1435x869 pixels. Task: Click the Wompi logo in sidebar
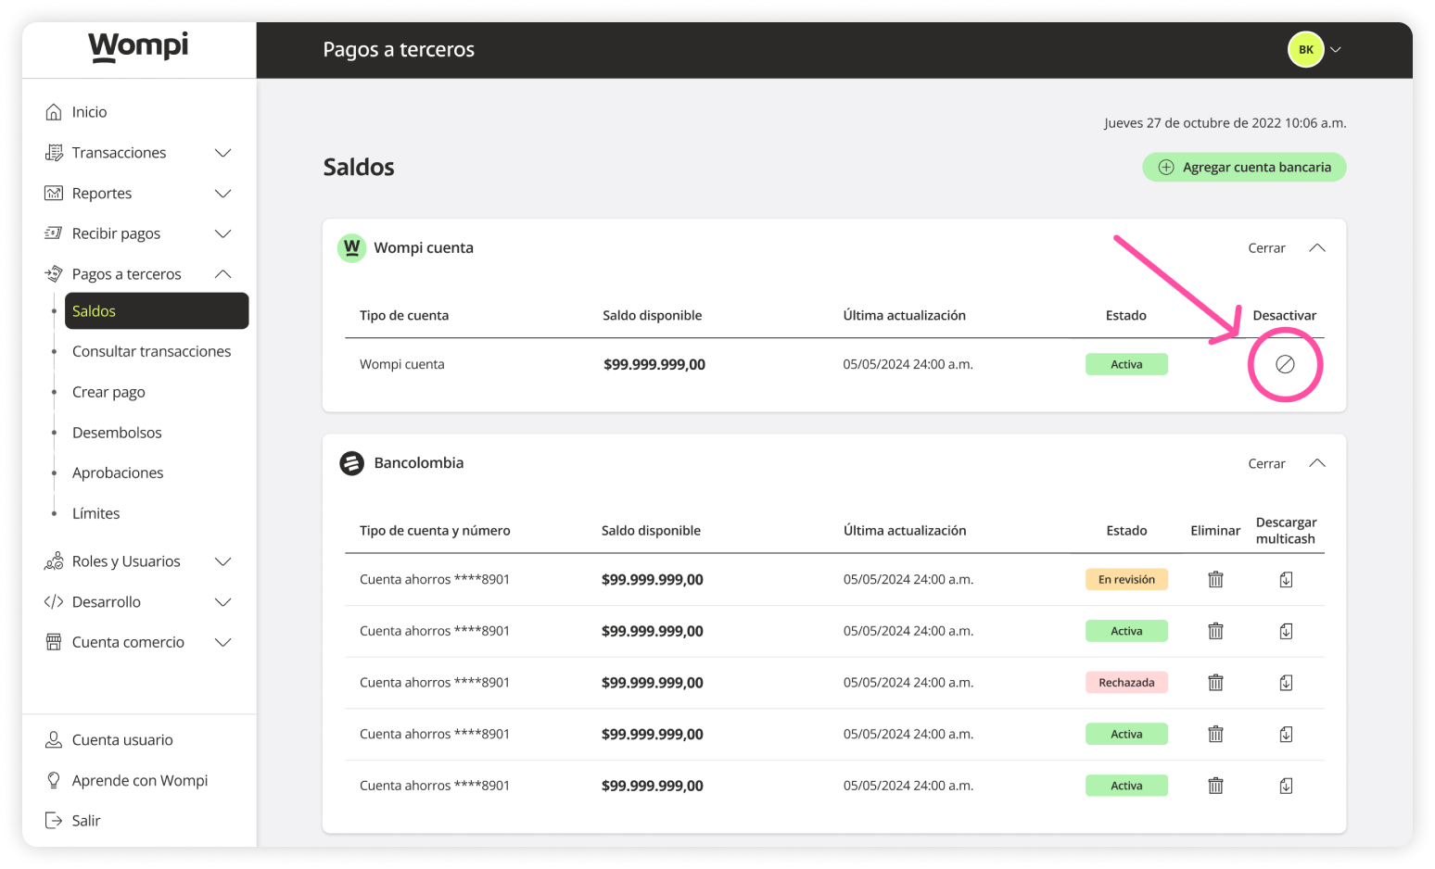[138, 46]
